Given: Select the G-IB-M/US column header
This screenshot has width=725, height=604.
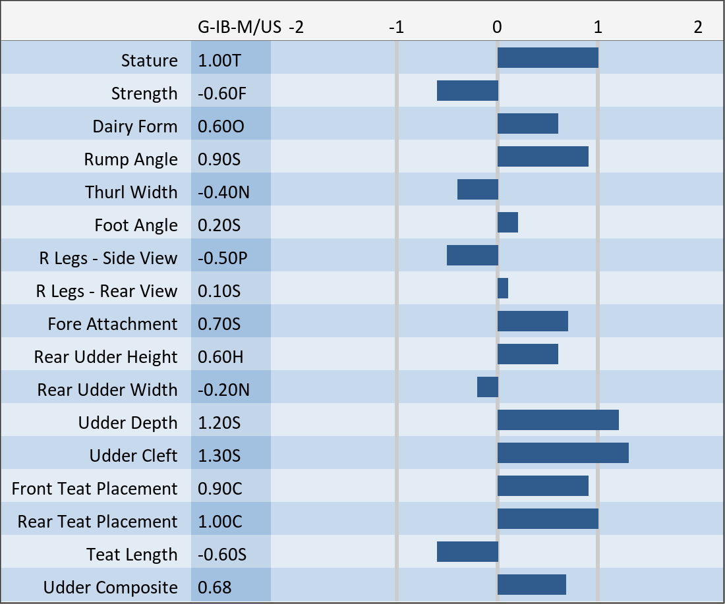Looking at the screenshot, I should [240, 28].
